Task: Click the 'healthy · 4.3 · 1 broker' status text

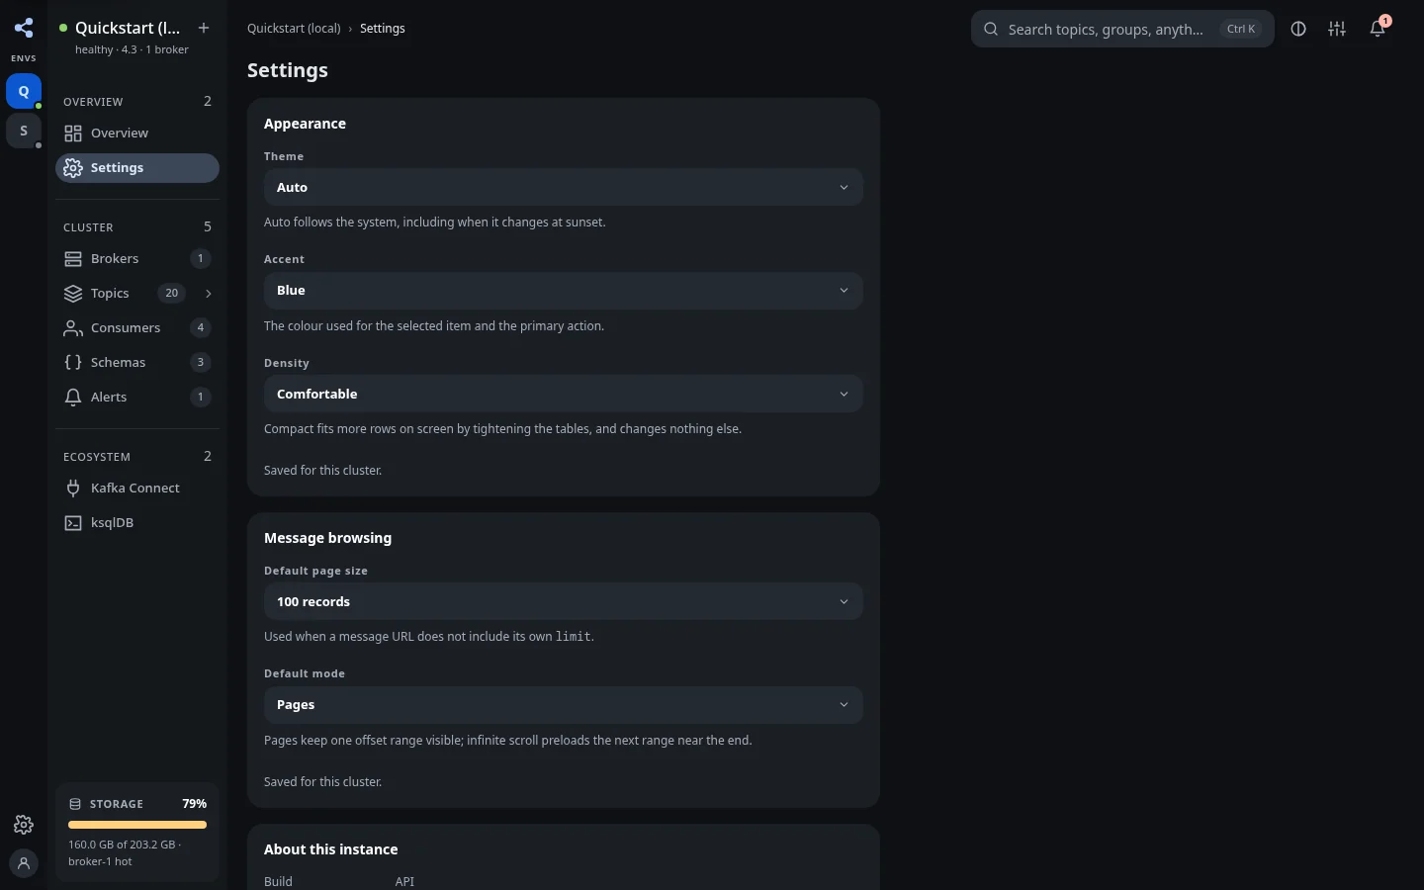Action: coord(132,49)
